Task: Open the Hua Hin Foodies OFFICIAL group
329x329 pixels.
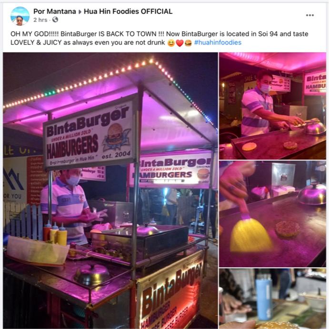Action: (128, 11)
